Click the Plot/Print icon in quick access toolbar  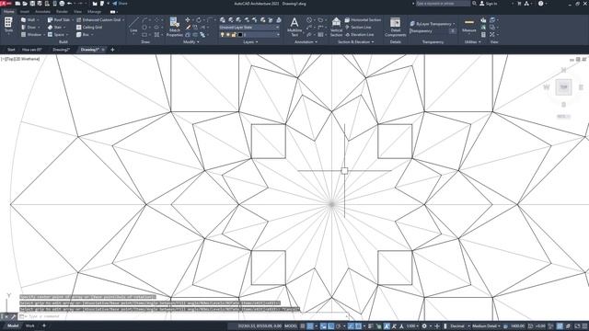[x=62, y=4]
